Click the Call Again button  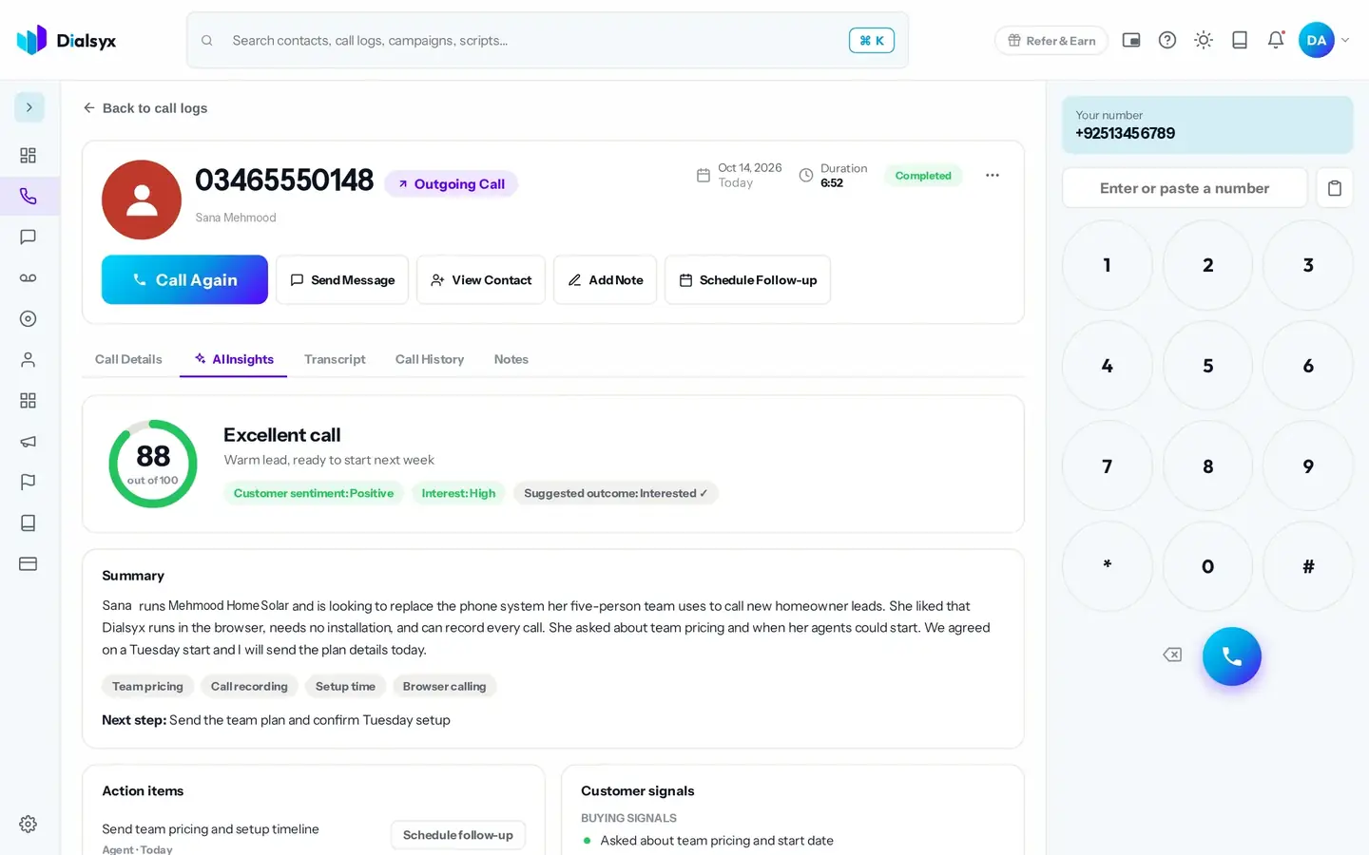[184, 279]
